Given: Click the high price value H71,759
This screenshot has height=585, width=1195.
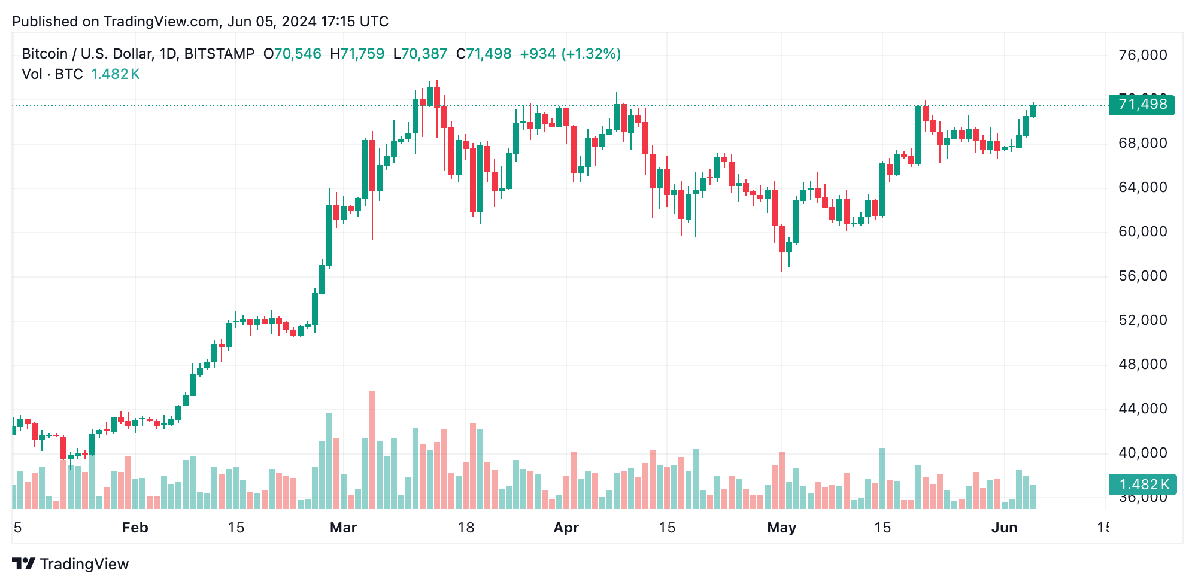Looking at the screenshot, I should pos(357,54).
